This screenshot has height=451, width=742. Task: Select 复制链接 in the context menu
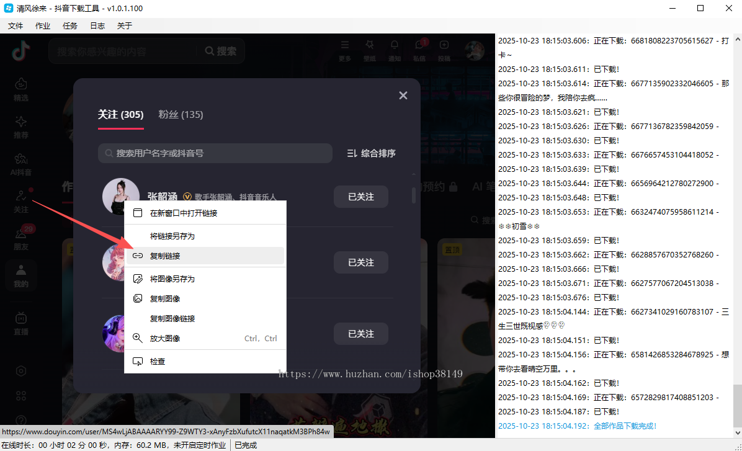pyautogui.click(x=205, y=256)
